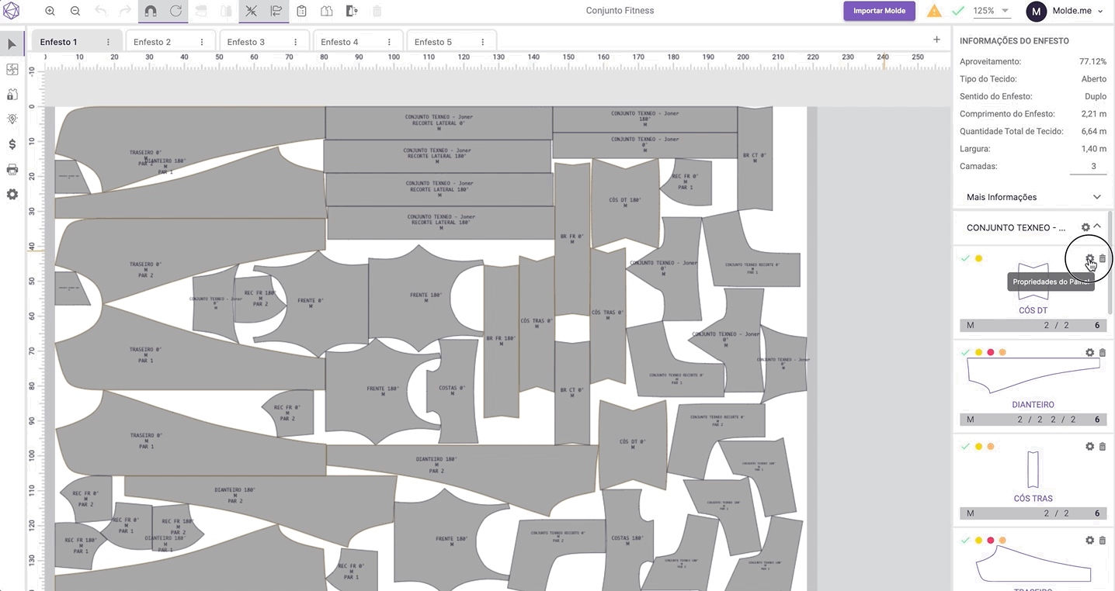
Task: Open the printer icon in left sidebar
Action: click(x=12, y=169)
